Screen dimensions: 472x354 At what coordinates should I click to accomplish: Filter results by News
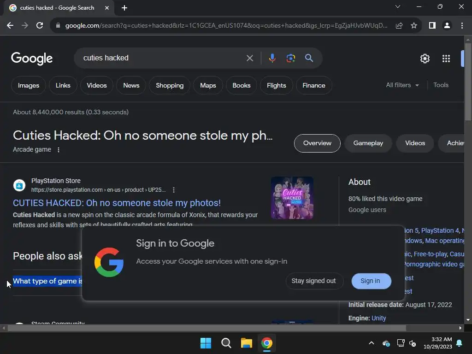click(x=131, y=85)
